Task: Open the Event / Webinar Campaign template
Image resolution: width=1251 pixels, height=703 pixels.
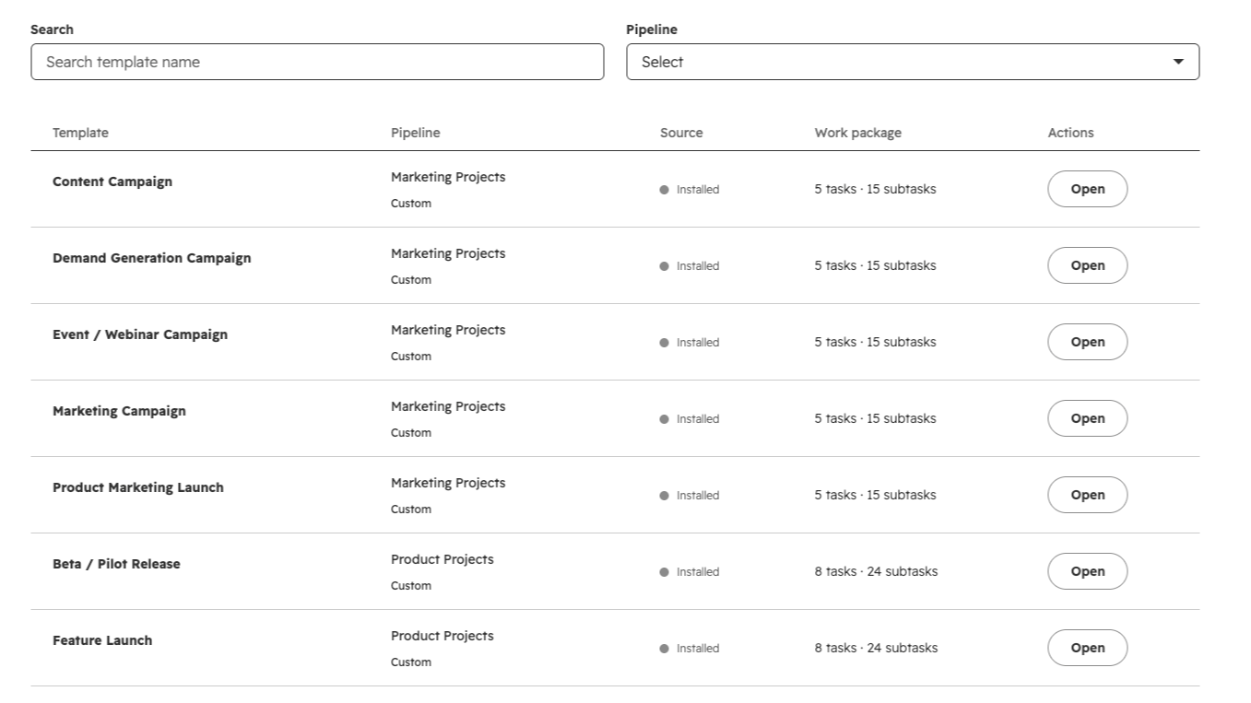Action: 1087,342
